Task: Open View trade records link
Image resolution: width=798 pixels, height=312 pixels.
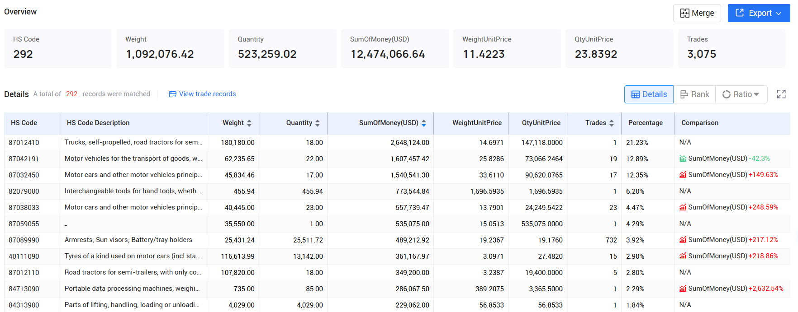Action: pos(207,94)
